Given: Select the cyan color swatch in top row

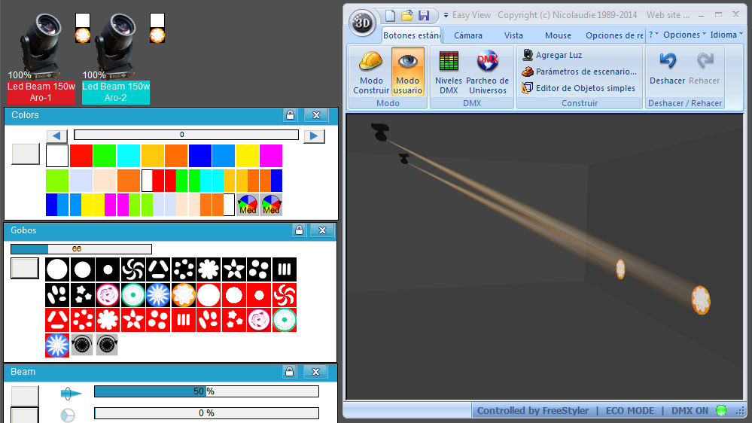Looking at the screenshot, I should tap(129, 156).
